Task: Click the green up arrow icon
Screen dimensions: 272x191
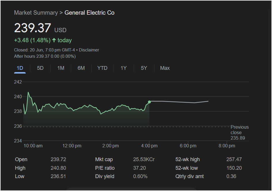Action: [54, 40]
